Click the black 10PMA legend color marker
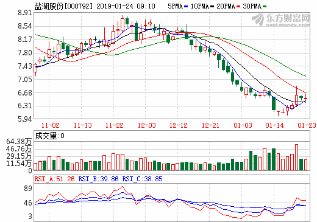Viewport: 317px width, 222px height. [x=212, y=7]
